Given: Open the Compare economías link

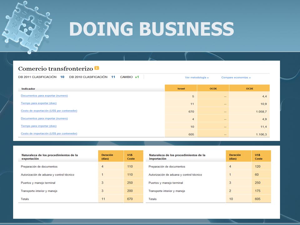Looking at the screenshot, I should click(236, 77).
